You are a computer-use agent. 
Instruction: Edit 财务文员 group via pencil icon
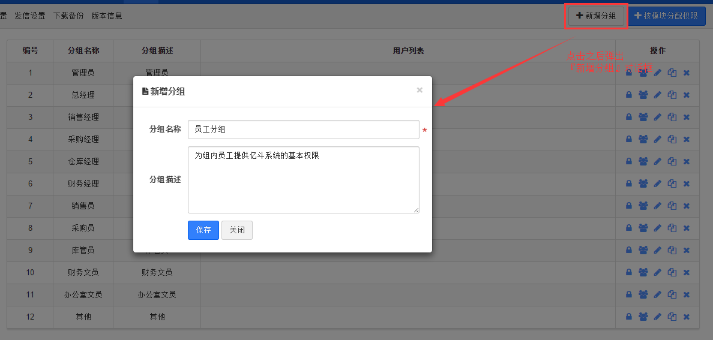click(x=658, y=272)
